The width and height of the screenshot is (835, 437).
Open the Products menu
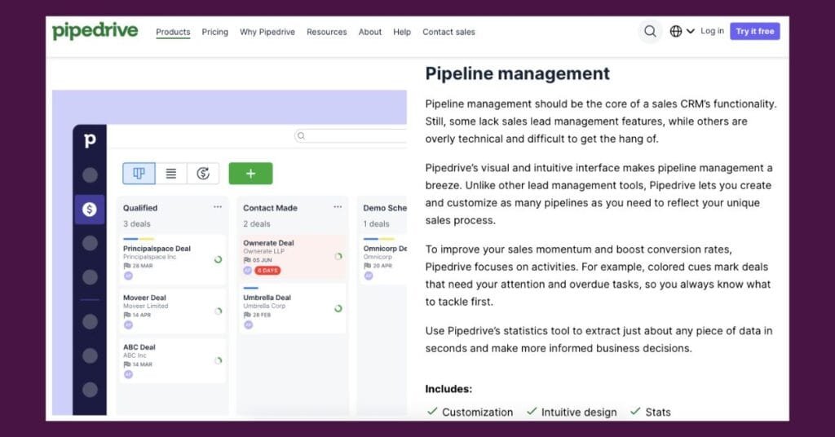click(173, 32)
